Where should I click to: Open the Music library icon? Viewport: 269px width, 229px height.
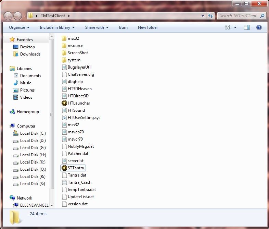[x=16, y=83]
